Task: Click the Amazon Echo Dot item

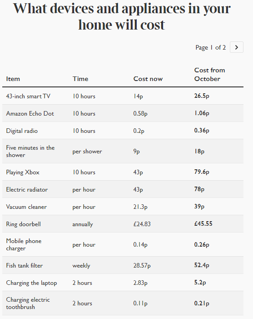Action: coord(30,113)
